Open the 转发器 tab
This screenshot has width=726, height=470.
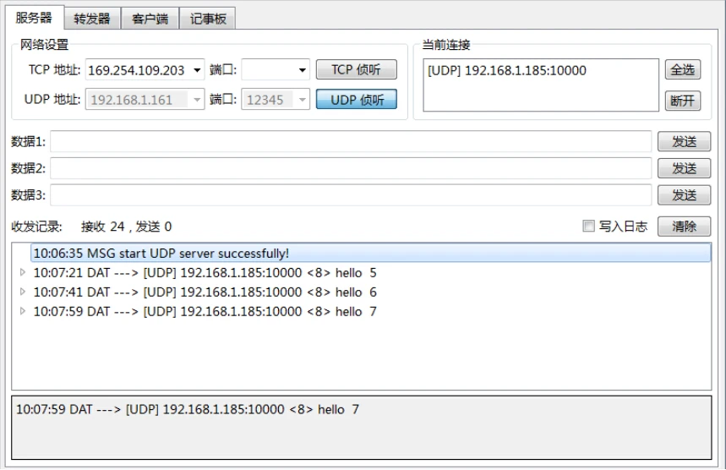tap(92, 19)
